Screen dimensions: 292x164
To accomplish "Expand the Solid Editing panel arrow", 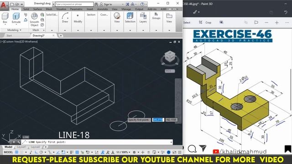I will click(x=52, y=31).
